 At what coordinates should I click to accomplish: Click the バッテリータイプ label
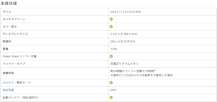[x=14, y=64]
